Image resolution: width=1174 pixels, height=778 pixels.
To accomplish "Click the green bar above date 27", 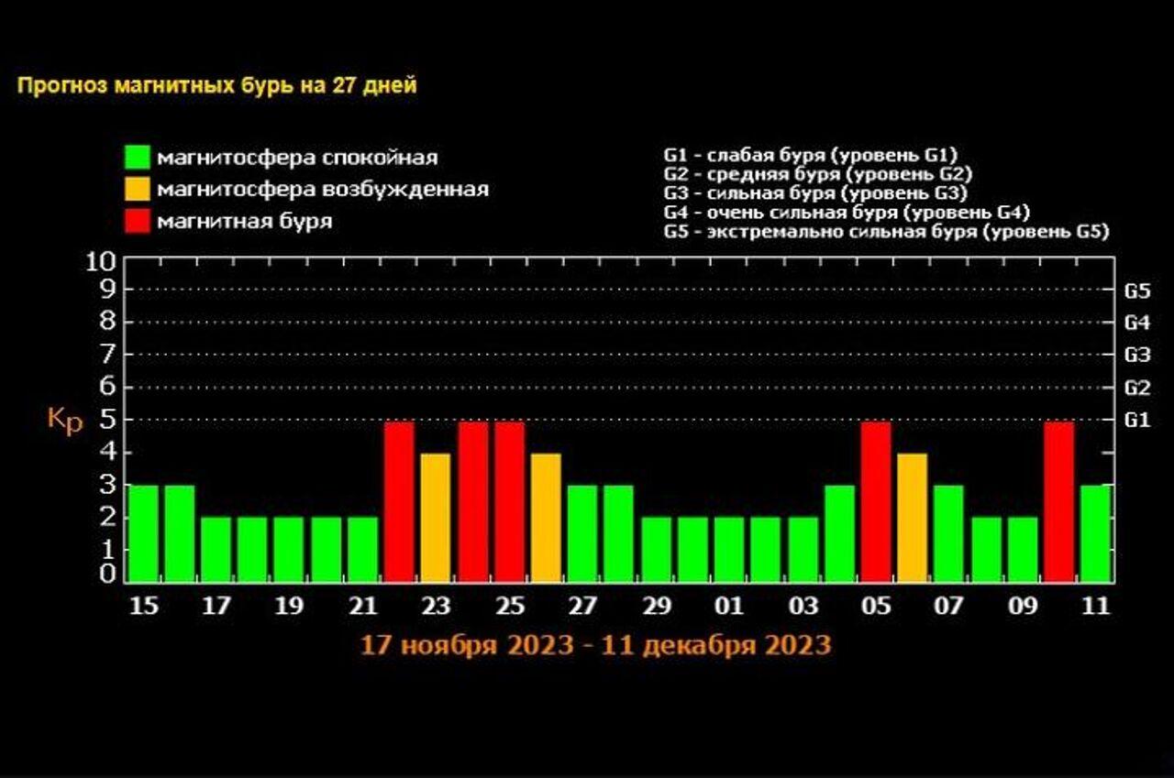I will click(x=583, y=533).
